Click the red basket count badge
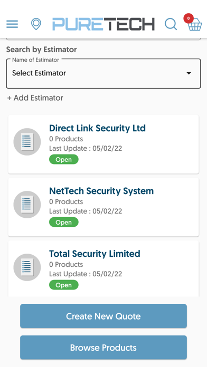 pyautogui.click(x=189, y=18)
